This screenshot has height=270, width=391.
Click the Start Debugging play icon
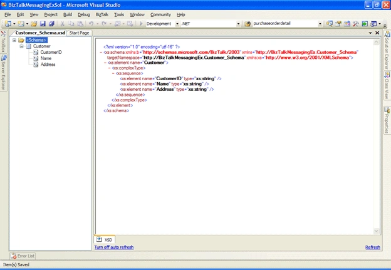click(x=141, y=23)
